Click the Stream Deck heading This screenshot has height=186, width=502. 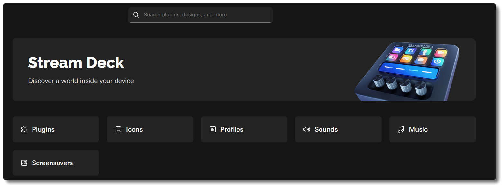pyautogui.click(x=76, y=62)
